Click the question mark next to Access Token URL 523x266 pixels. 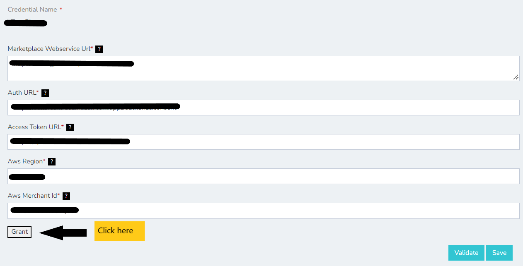(x=70, y=127)
